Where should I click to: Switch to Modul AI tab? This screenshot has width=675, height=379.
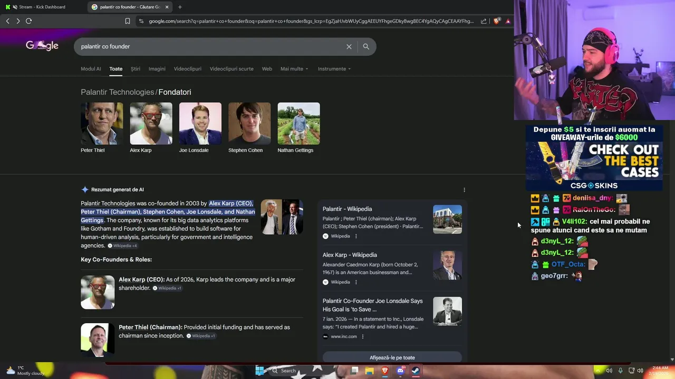91,69
